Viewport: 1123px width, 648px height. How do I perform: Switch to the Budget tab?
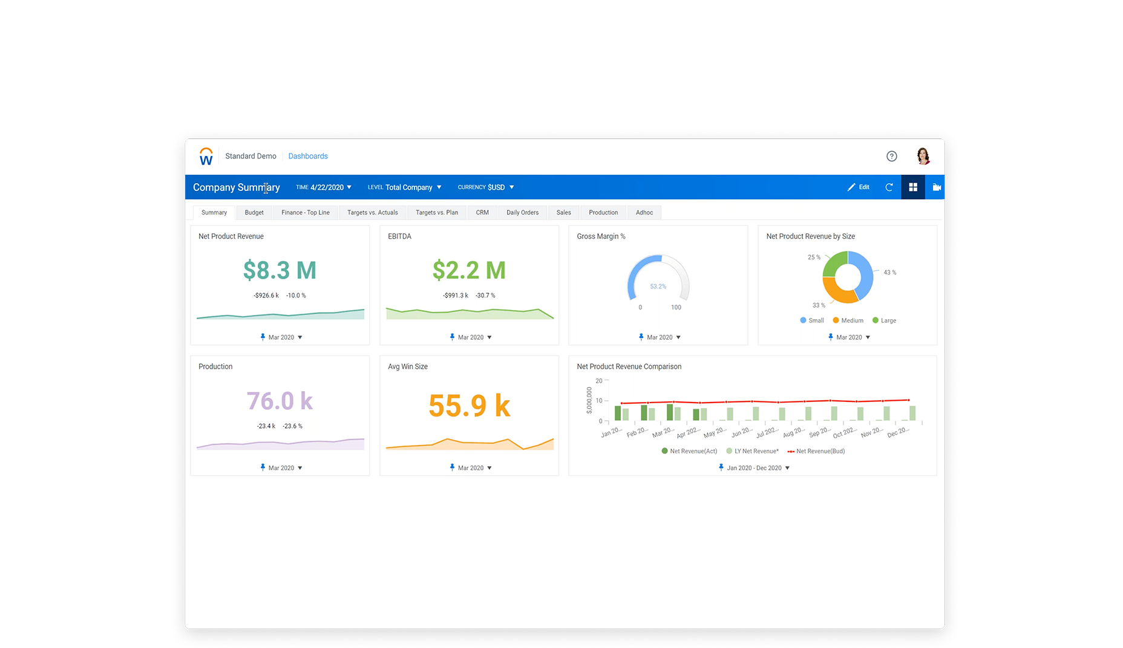coord(254,213)
